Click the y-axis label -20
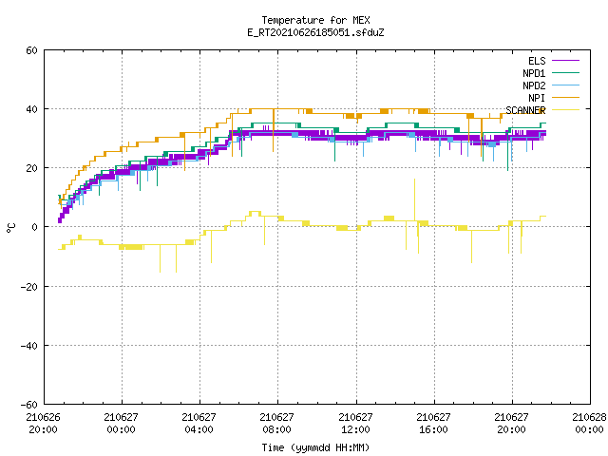608x456 pixels. click(29, 287)
